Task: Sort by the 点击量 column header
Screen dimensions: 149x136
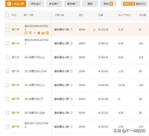Action: tap(142, 15)
